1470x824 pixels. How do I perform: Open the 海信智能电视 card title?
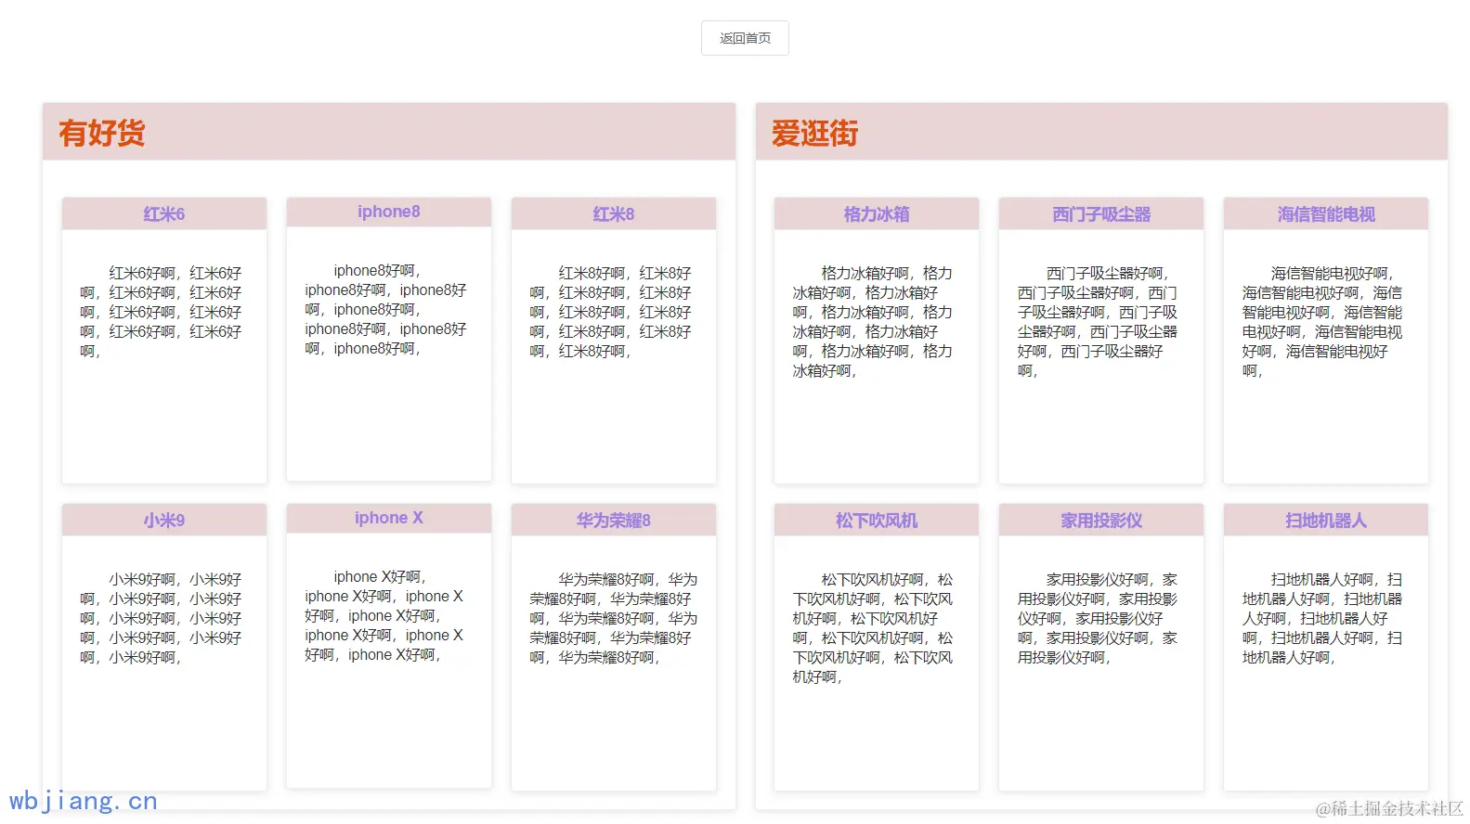click(1326, 214)
